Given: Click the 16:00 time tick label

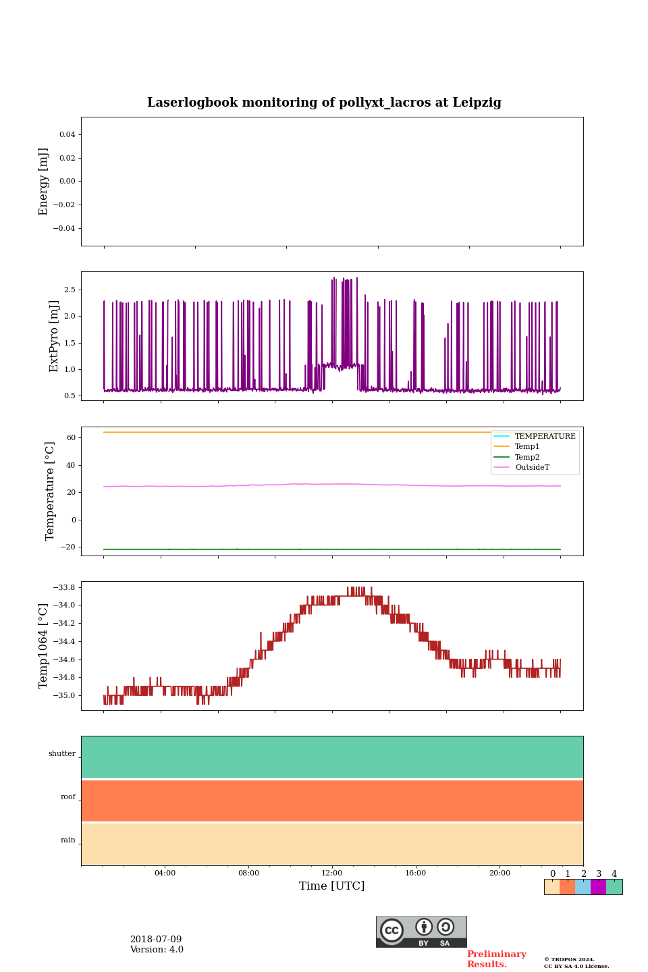Looking at the screenshot, I should pos(416,873).
